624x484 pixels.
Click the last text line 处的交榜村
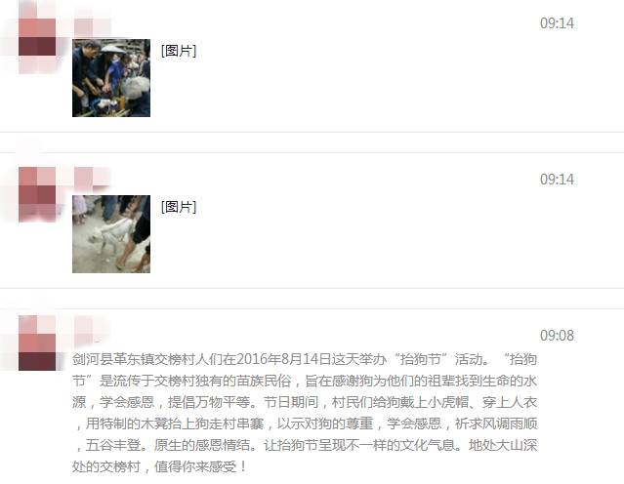(159, 466)
